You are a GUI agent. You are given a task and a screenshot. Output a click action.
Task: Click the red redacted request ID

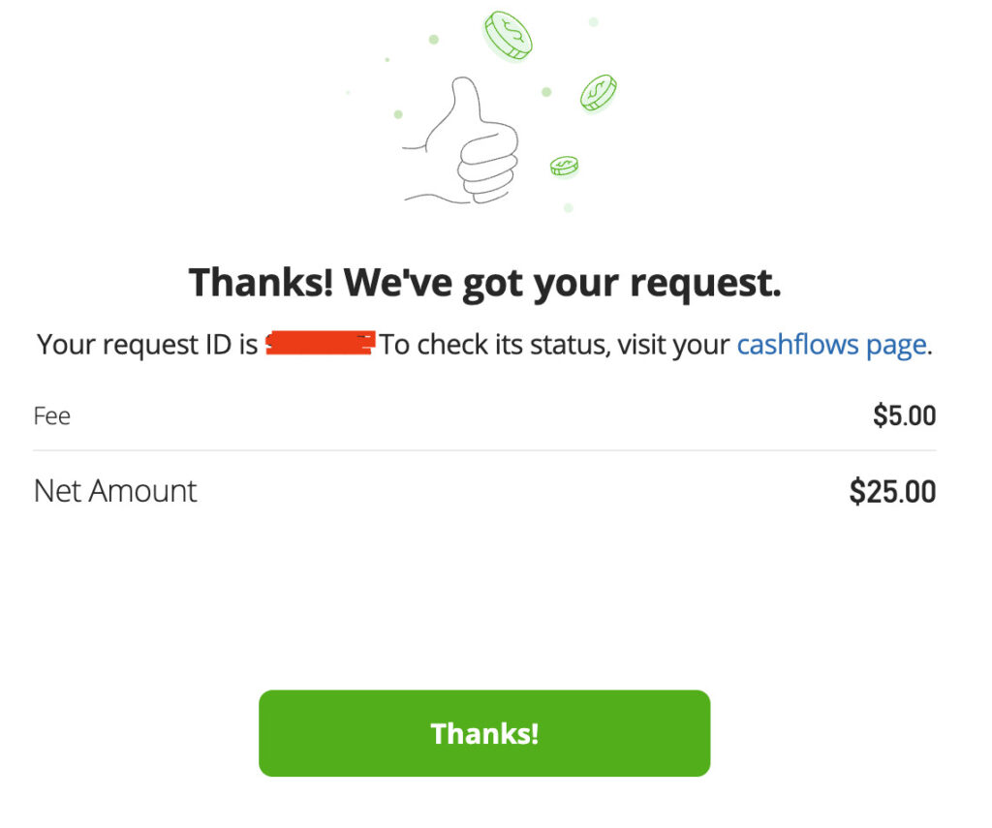320,345
